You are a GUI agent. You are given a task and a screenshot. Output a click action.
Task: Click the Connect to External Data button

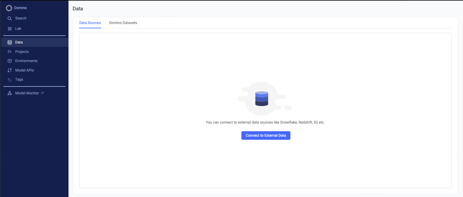(265, 135)
